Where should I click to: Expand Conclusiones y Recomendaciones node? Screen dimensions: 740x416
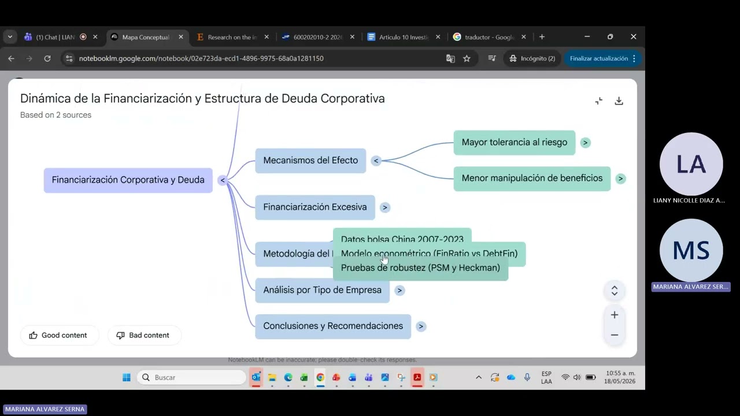(x=421, y=326)
